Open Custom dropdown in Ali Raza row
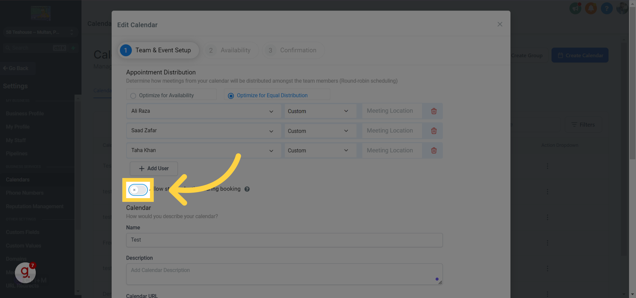This screenshot has height=298, width=636. pyautogui.click(x=320, y=111)
